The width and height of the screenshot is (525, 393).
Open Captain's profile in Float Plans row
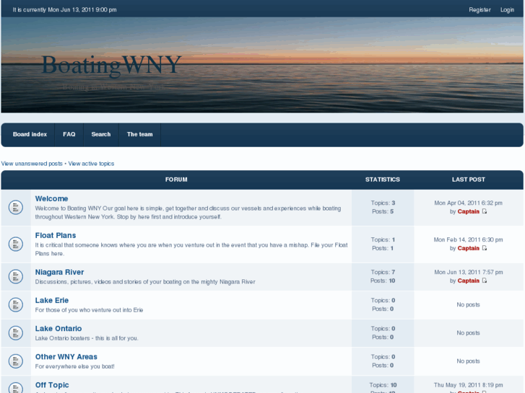click(469, 248)
